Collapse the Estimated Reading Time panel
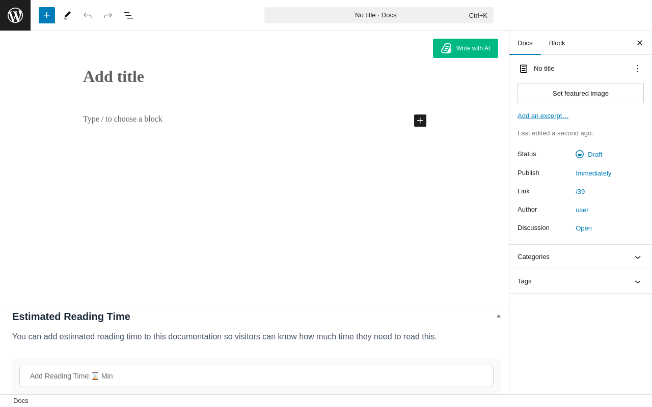Viewport: 652px width, 407px height. click(x=499, y=316)
